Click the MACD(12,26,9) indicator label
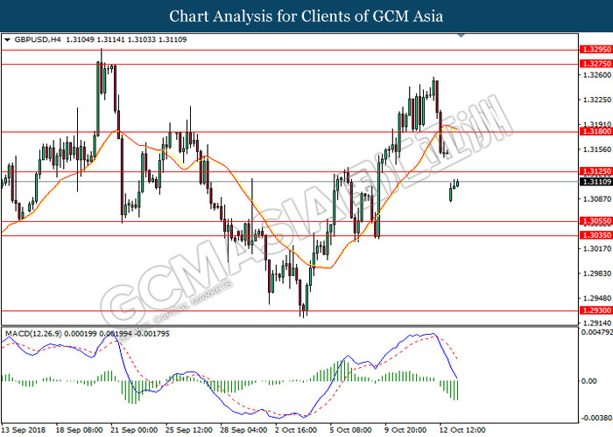The image size is (613, 437). tap(33, 334)
